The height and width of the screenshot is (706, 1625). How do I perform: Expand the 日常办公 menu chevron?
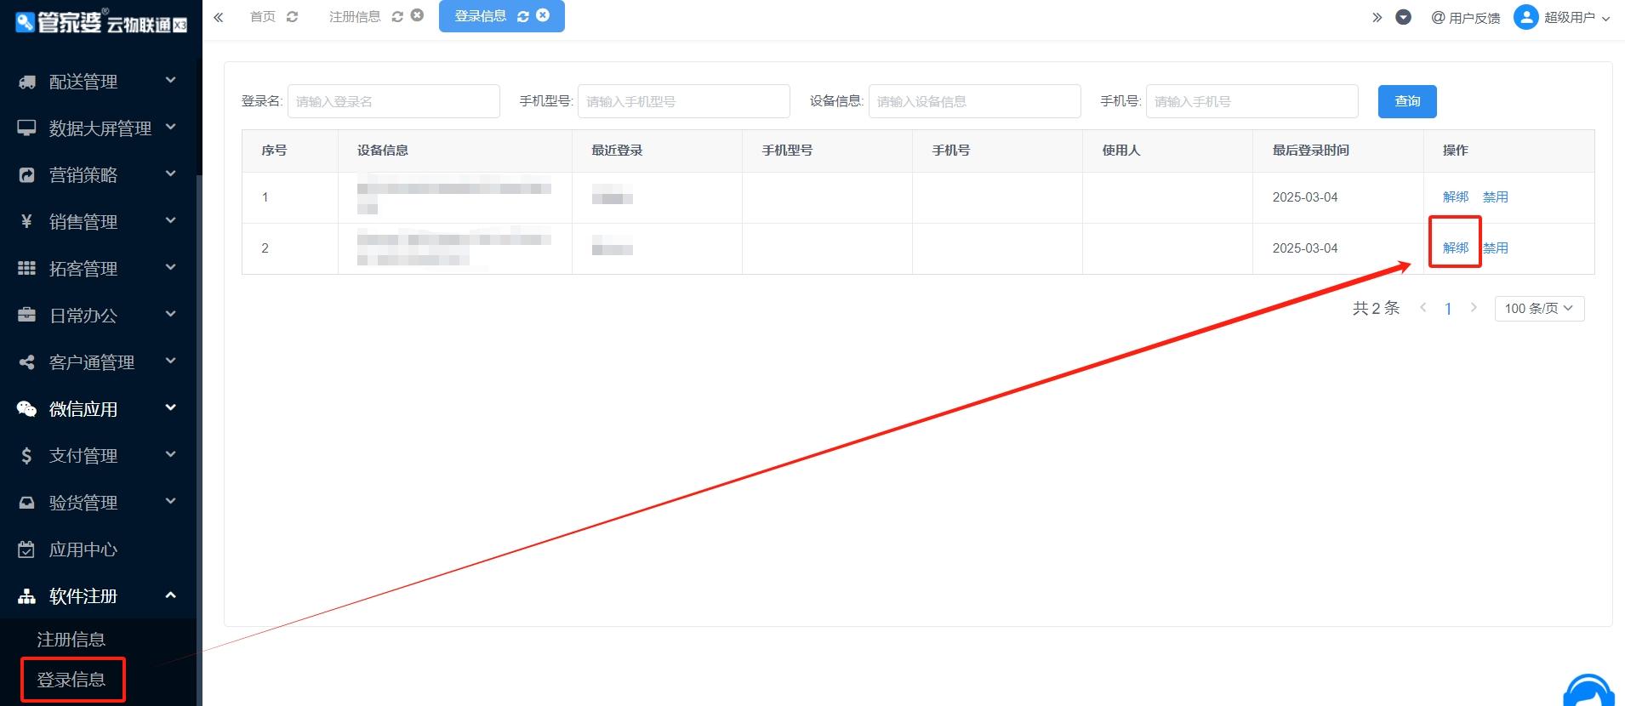[x=170, y=314]
